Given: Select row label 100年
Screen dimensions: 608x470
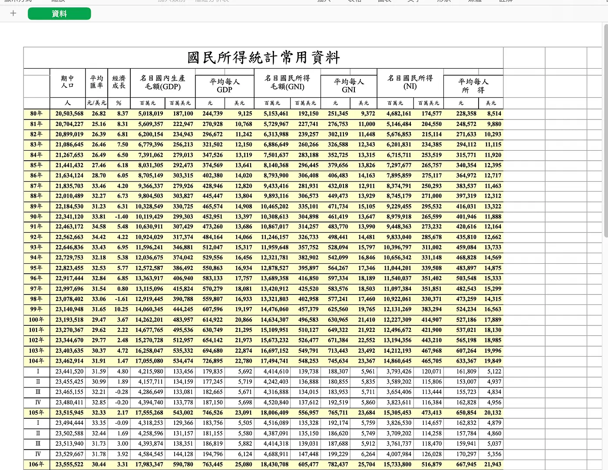Looking at the screenshot, I should (x=36, y=320).
